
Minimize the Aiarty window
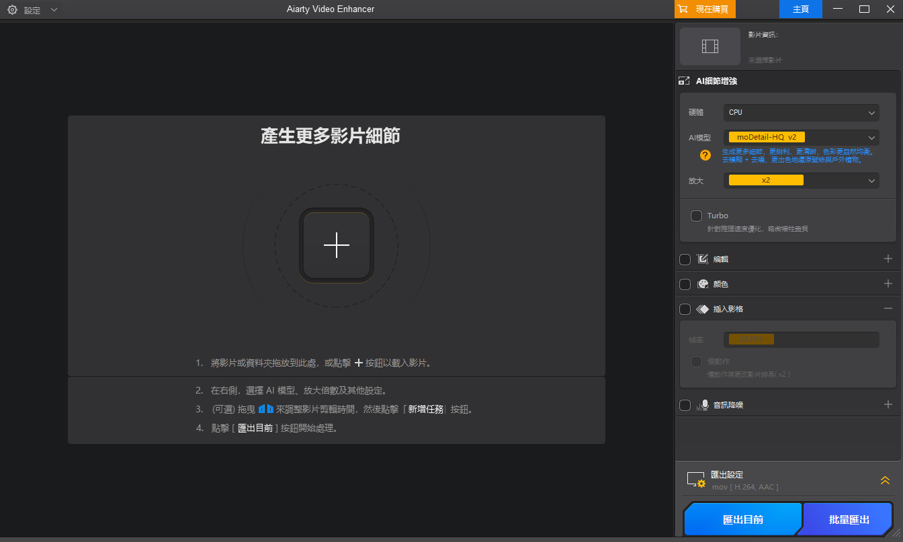click(837, 9)
